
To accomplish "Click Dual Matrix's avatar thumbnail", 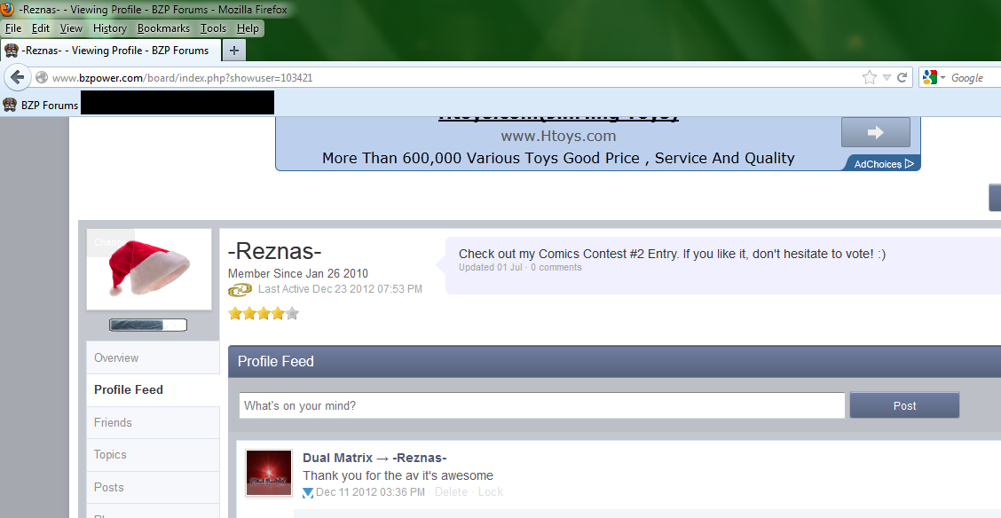I will pyautogui.click(x=269, y=473).
